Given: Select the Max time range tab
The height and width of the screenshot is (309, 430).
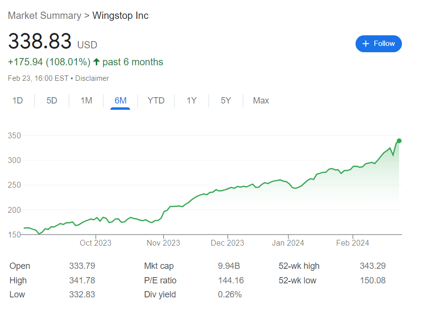Looking at the screenshot, I should [x=261, y=101].
